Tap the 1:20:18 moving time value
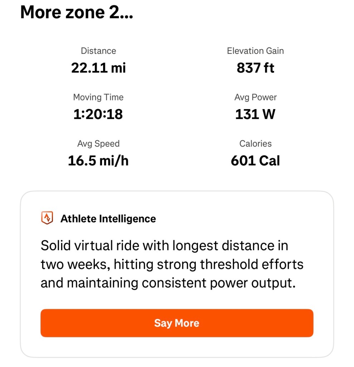This screenshot has width=354, height=367. click(x=98, y=114)
